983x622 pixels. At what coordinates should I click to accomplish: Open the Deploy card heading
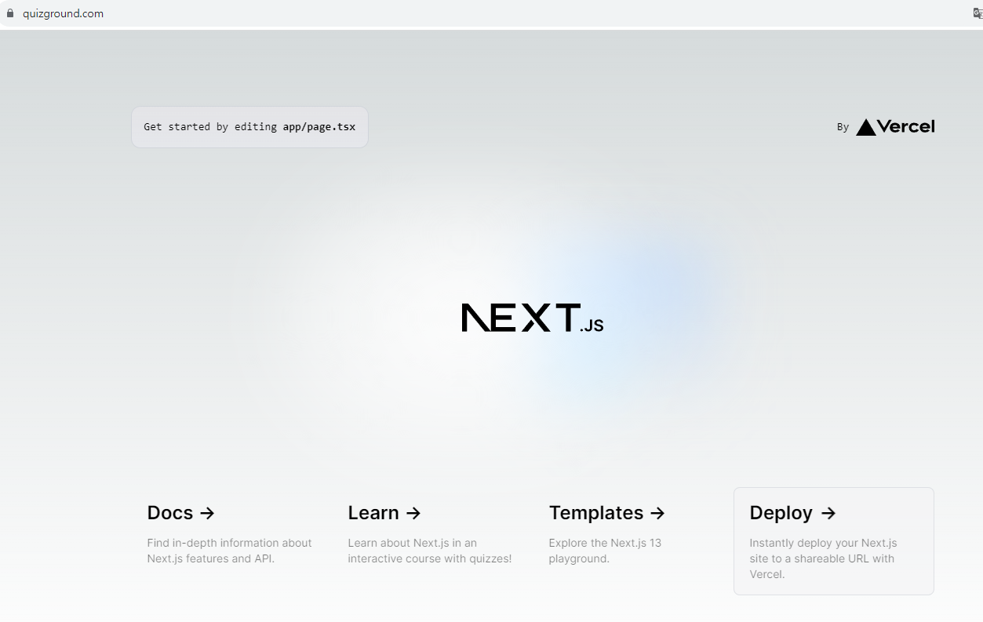tap(792, 513)
